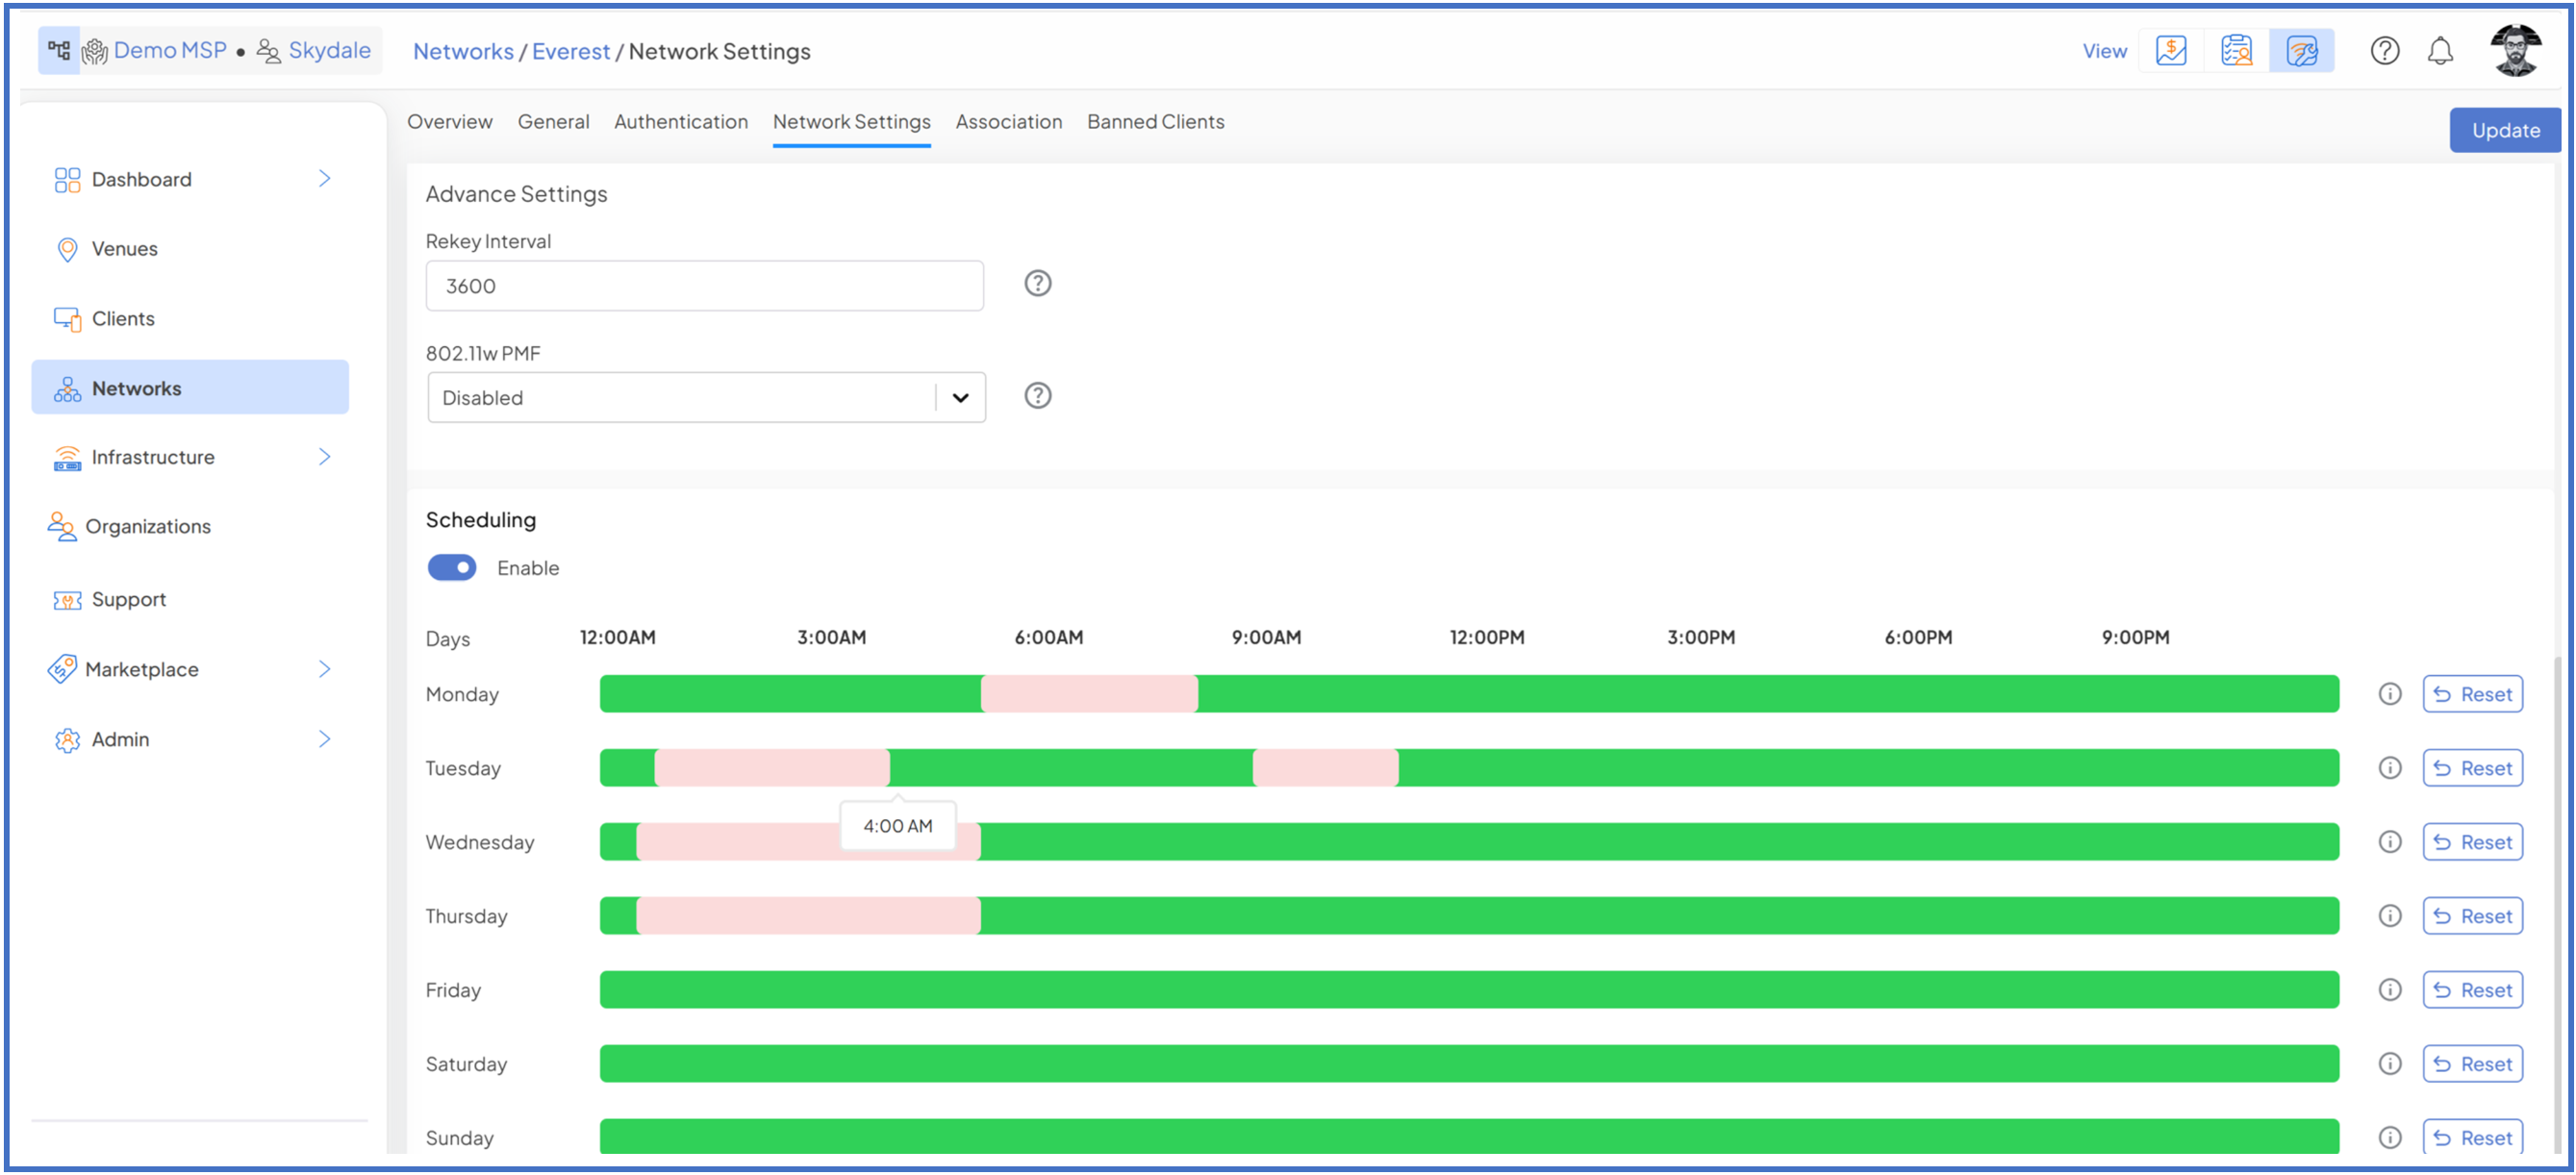Reset the Tuesday schedule
Viewport: 2576px width, 1175px height.
point(2472,768)
